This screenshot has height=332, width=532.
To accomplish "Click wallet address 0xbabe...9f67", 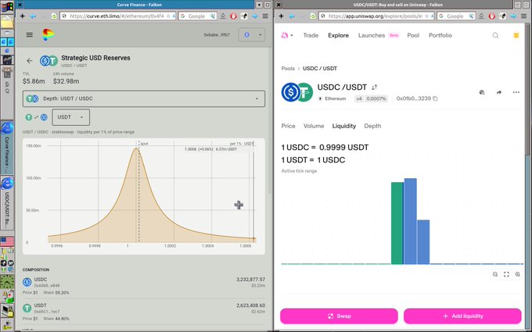I will (x=217, y=34).
